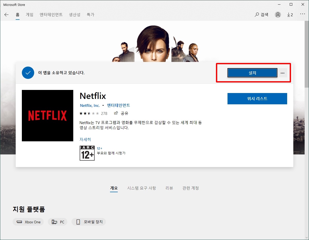
Task: Click the 이 앱을 소유하고 있습니다 message
Action: click(x=61, y=73)
